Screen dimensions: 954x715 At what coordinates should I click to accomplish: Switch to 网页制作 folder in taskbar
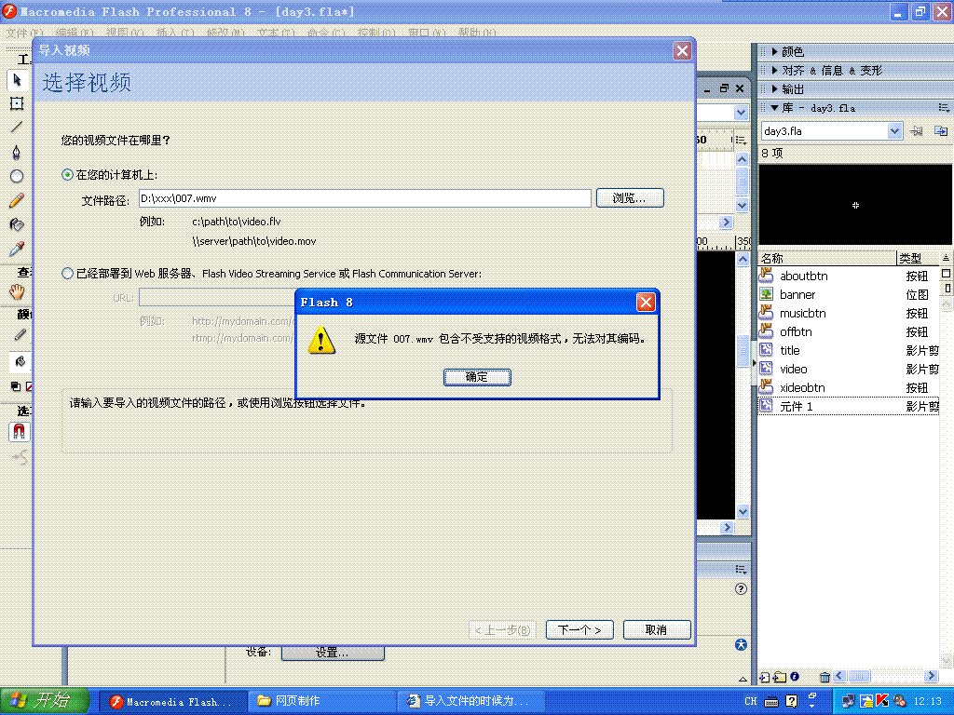(322, 701)
